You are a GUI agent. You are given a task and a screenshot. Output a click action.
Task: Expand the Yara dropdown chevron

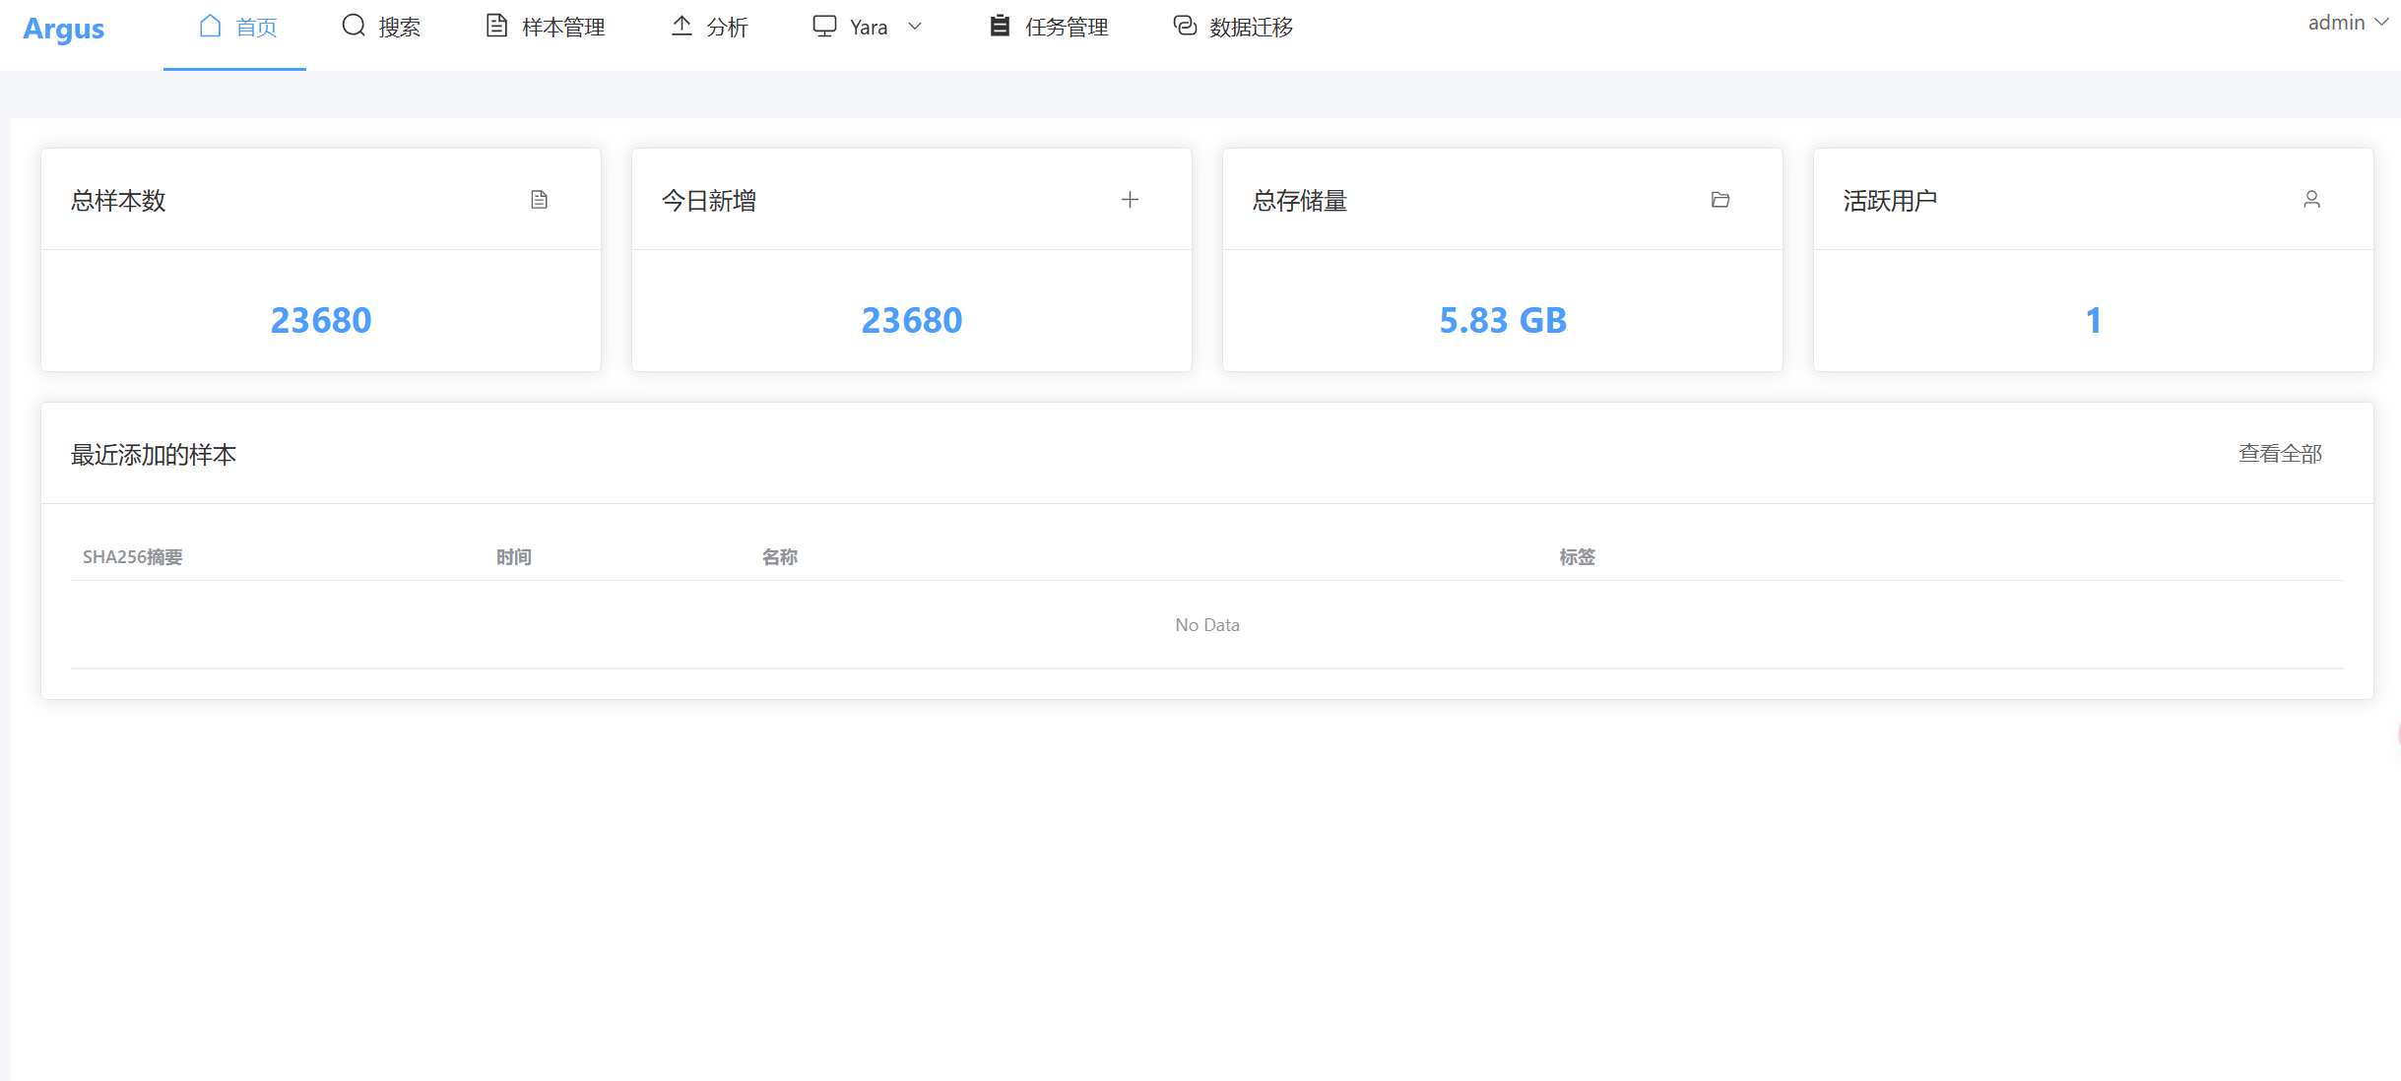[x=915, y=27]
